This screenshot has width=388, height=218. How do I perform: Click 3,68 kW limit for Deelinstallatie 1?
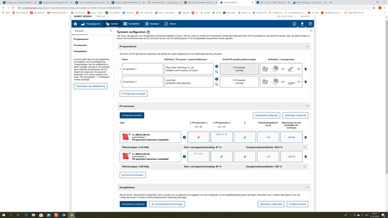tap(291, 137)
